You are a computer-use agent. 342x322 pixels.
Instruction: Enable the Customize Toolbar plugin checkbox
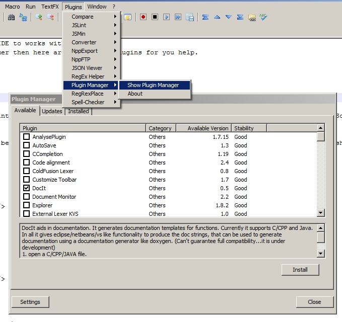point(26,179)
